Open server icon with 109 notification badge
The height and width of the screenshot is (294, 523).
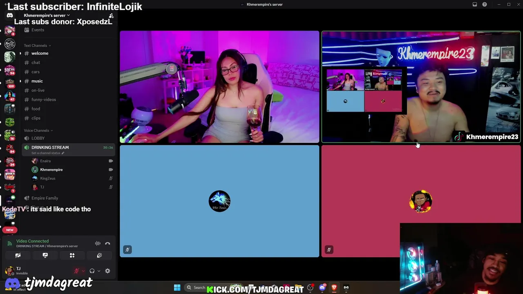tap(10, 82)
